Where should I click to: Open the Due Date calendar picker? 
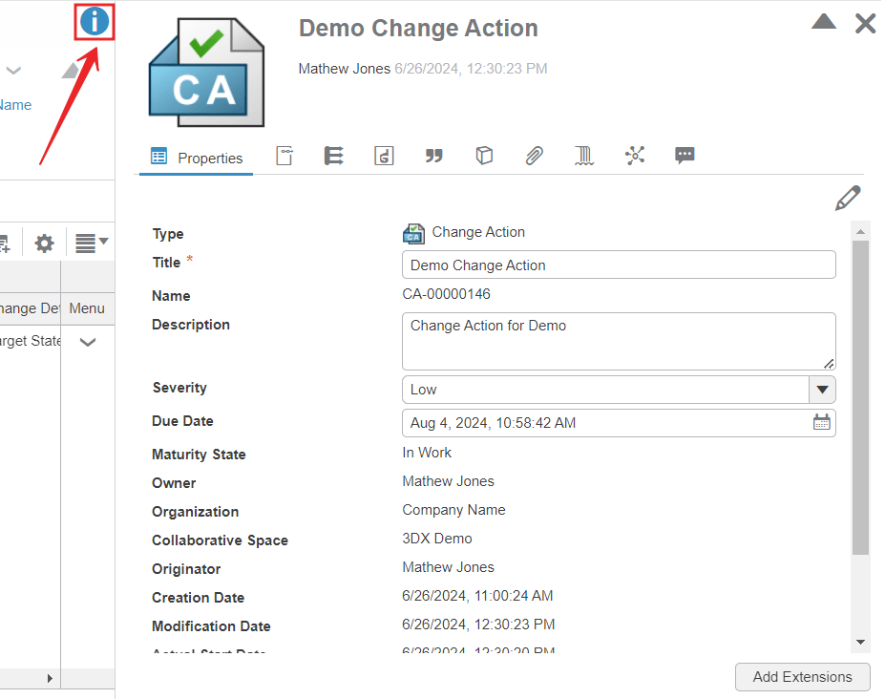point(822,422)
